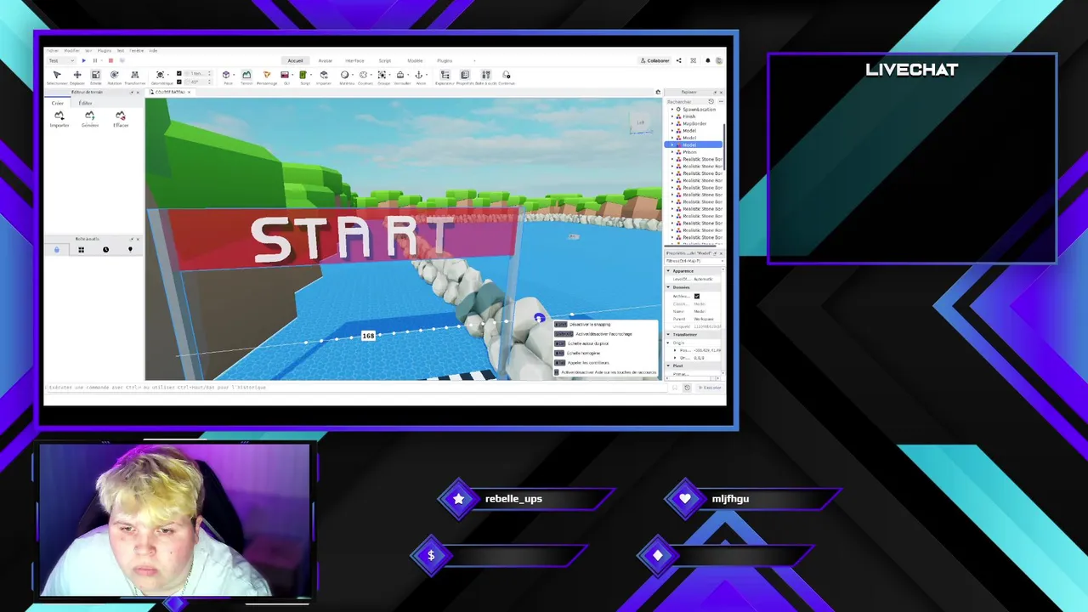Click the Groupe icon
Viewport: 1088px width, 612px height.
point(382,75)
